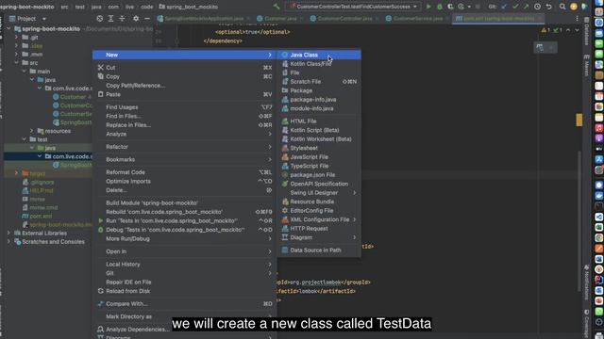The image size is (604, 339).
Task: Select Java Class in the New submenu
Action: pyautogui.click(x=319, y=55)
